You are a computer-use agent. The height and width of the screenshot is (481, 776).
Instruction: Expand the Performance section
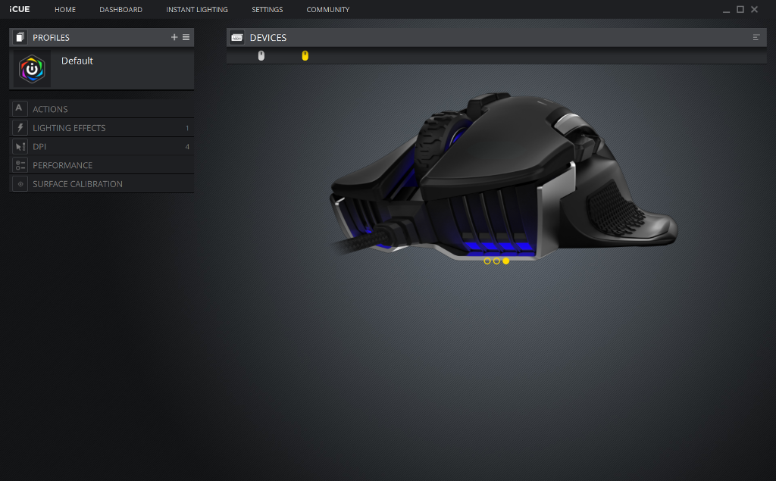[62, 165]
